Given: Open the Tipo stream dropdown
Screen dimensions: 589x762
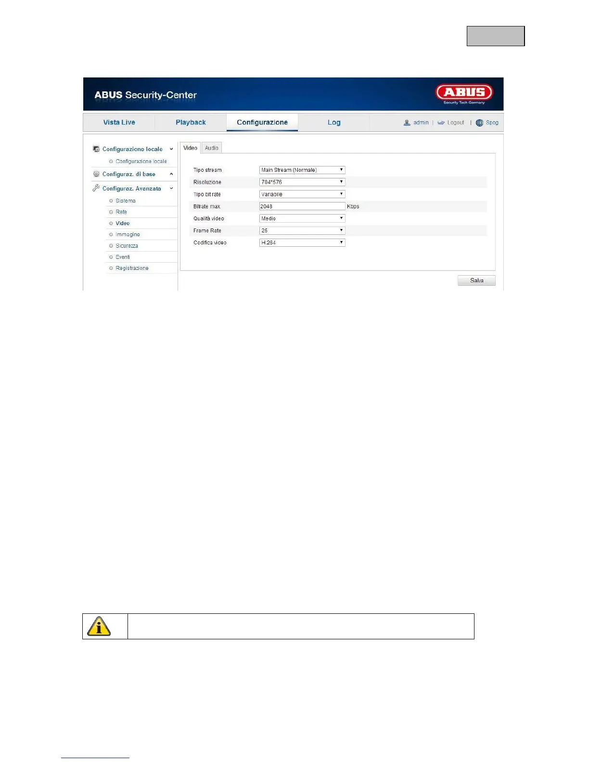Looking at the screenshot, I should [302, 170].
